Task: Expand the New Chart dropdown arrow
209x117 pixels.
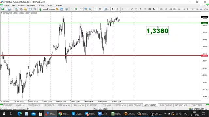Action: point(6,9)
